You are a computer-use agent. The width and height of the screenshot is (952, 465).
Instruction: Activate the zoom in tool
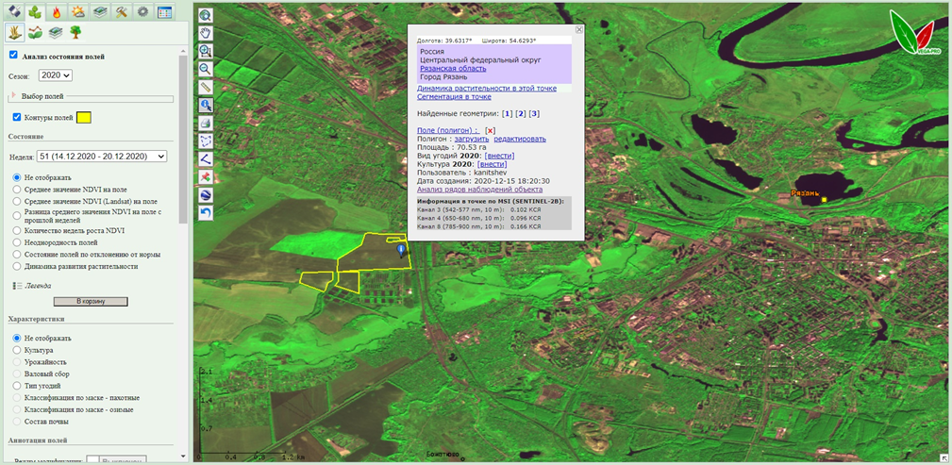206,51
